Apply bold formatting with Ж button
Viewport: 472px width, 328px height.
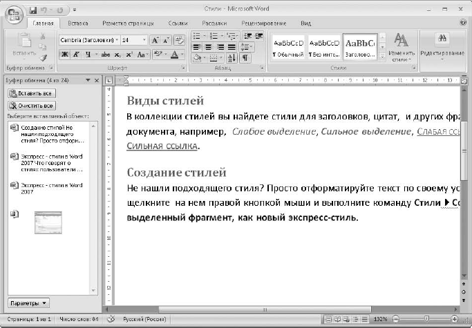coord(63,54)
